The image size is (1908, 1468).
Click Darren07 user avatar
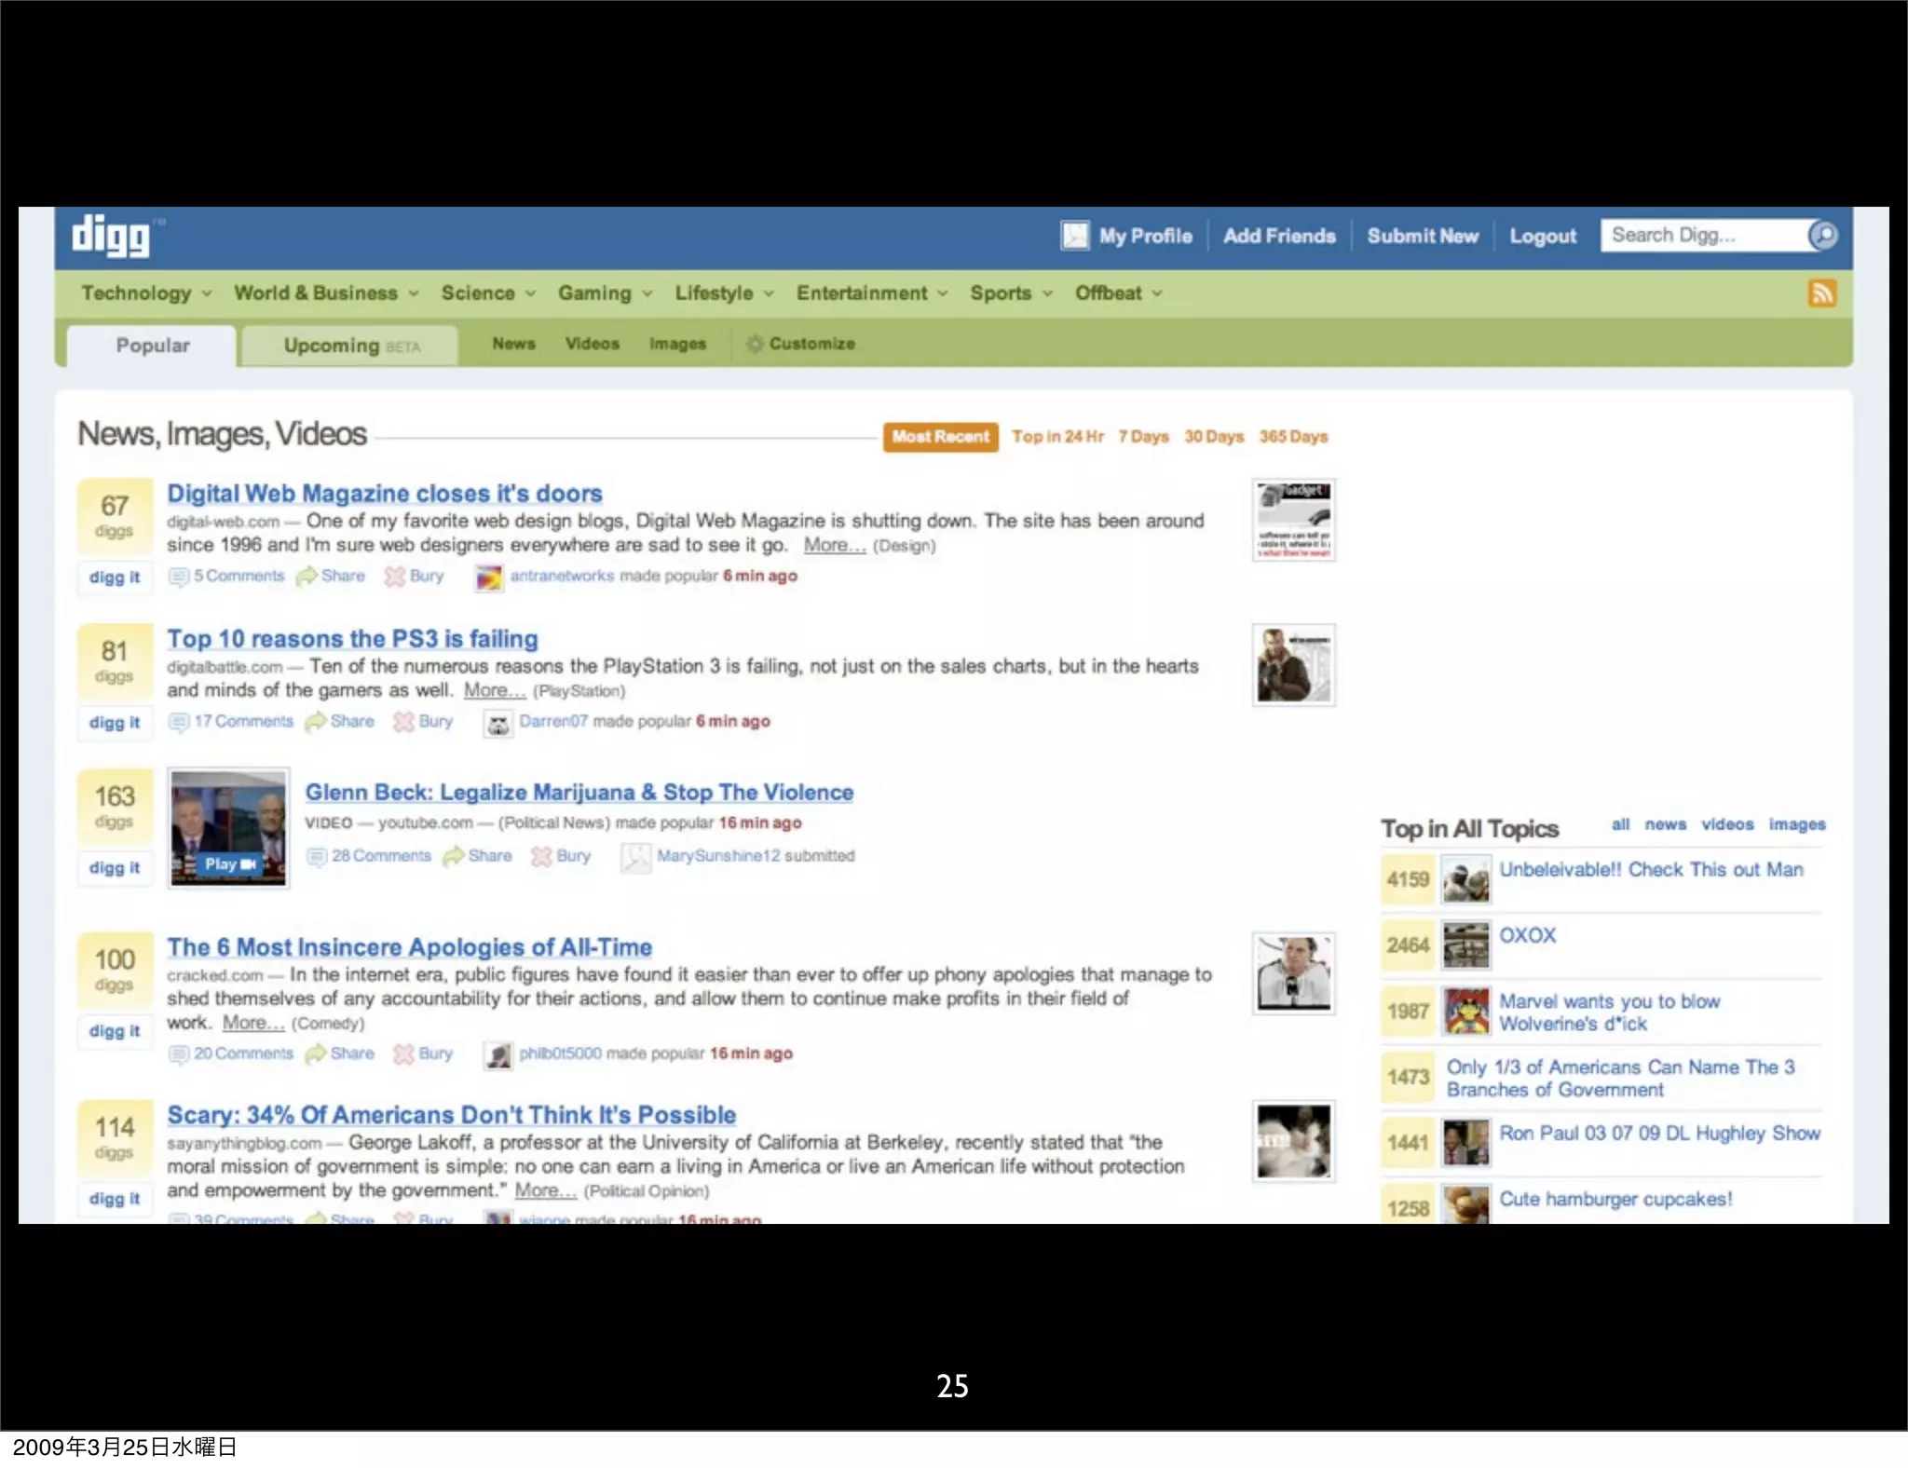click(497, 723)
